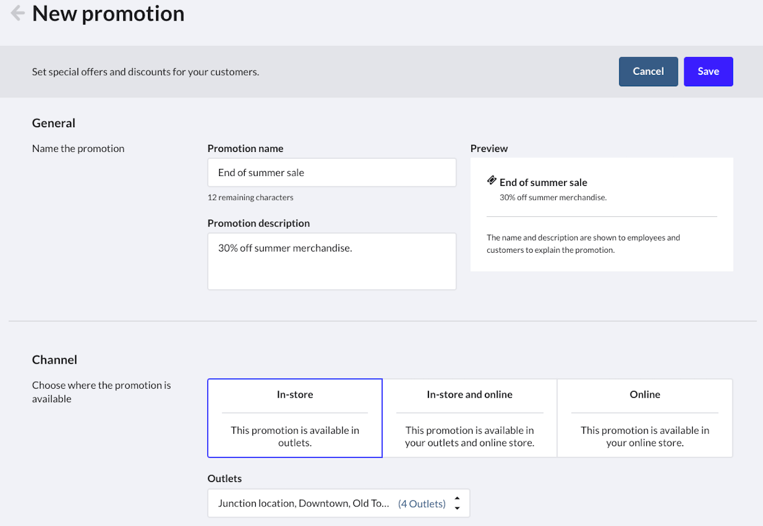The height and width of the screenshot is (526, 763).
Task: Click the Promotion description textarea
Action: [332, 261]
